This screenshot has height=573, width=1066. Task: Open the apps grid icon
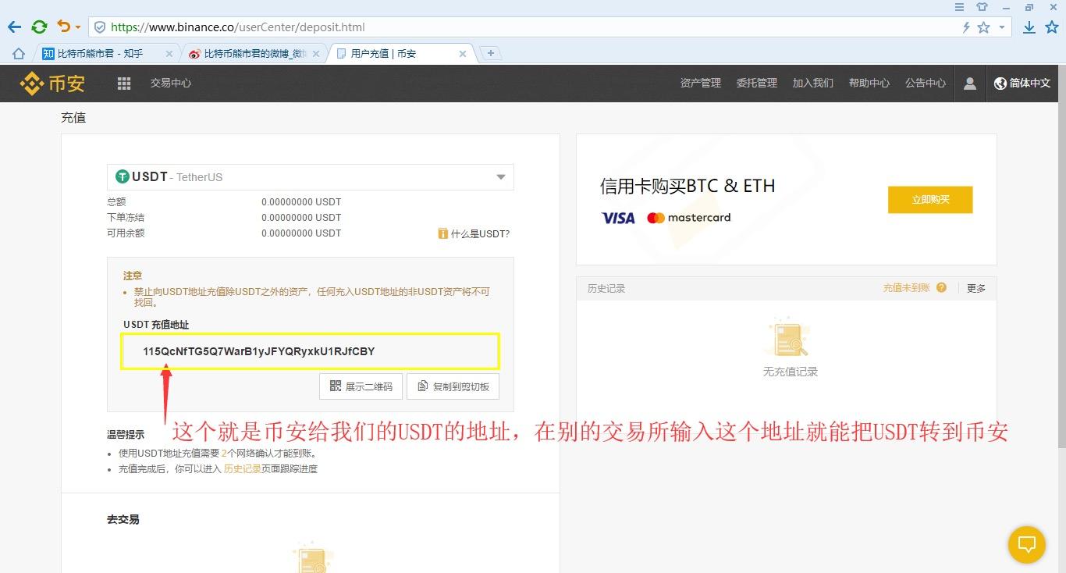click(x=124, y=83)
